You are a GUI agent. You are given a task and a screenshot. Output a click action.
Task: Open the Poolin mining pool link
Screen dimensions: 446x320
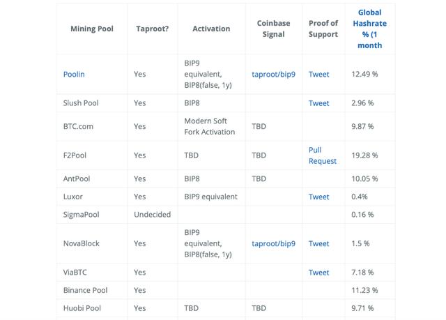74,74
